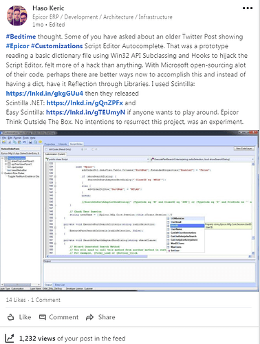Select the baseStatusBar tree item
The height and width of the screenshot is (344, 260).
[x=19, y=170]
